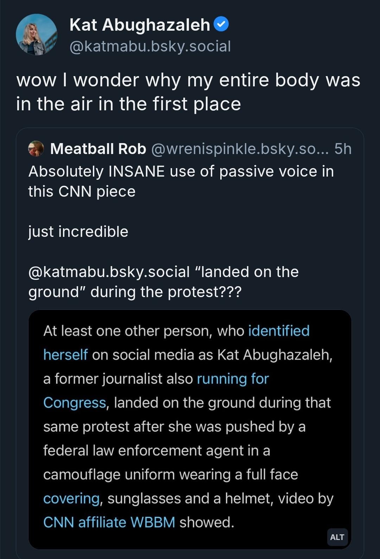Viewport: 380px width, 559px height.
Task: Click the "just incredible" line in the quoted post
Action: 78,232
